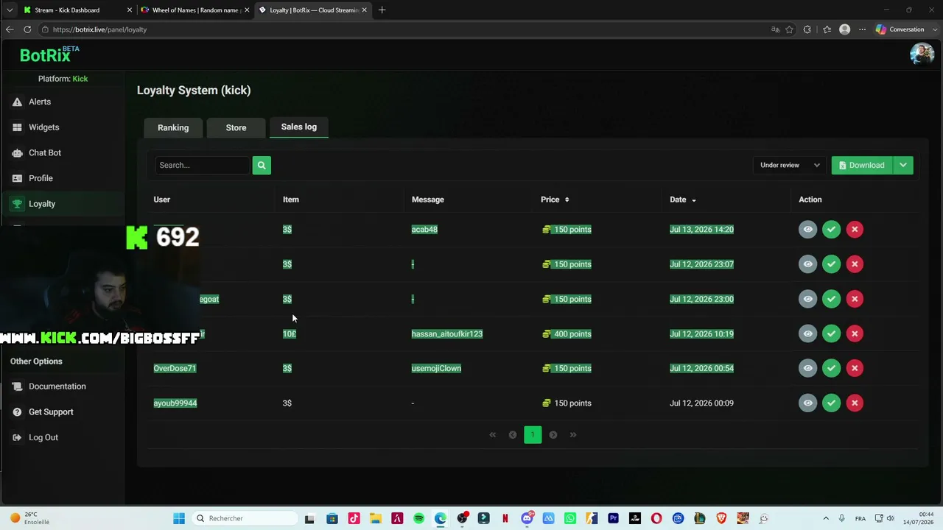The image size is (943, 530).
Task: Show hidden system tray icons
Action: coord(826,518)
